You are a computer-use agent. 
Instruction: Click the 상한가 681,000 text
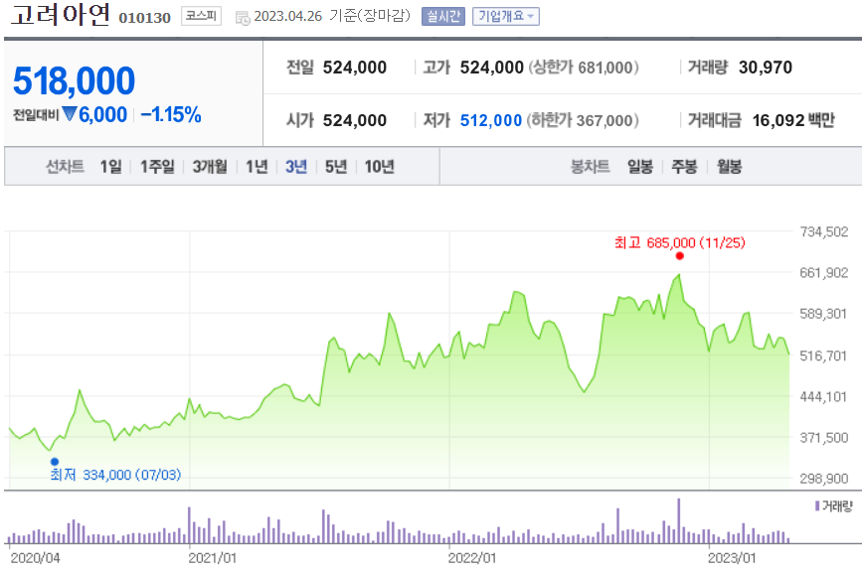(x=584, y=68)
